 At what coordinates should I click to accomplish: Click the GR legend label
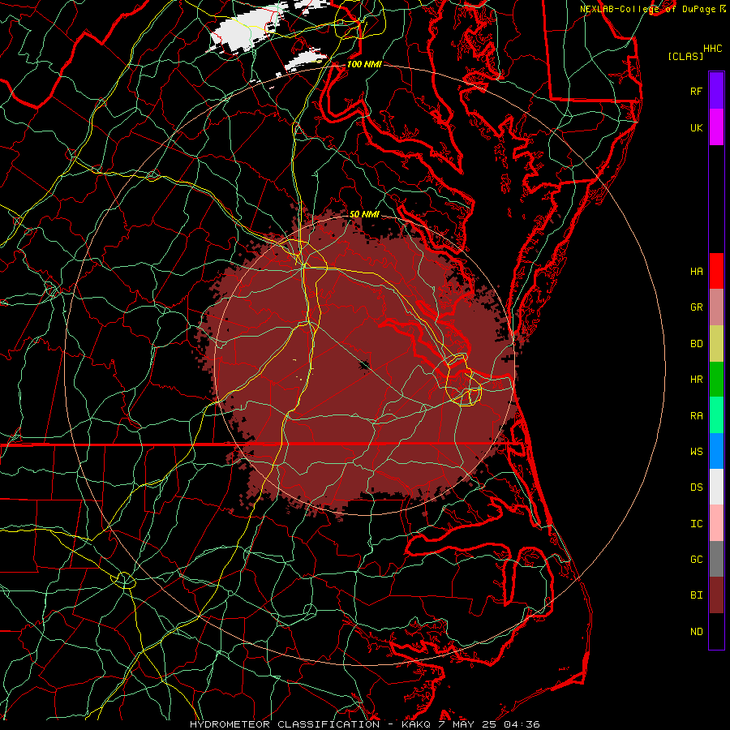(697, 307)
